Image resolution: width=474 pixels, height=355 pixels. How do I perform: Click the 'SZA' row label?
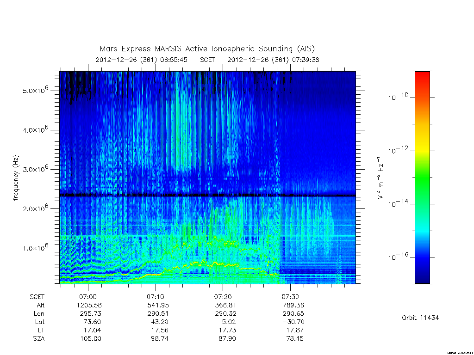coord(39,339)
